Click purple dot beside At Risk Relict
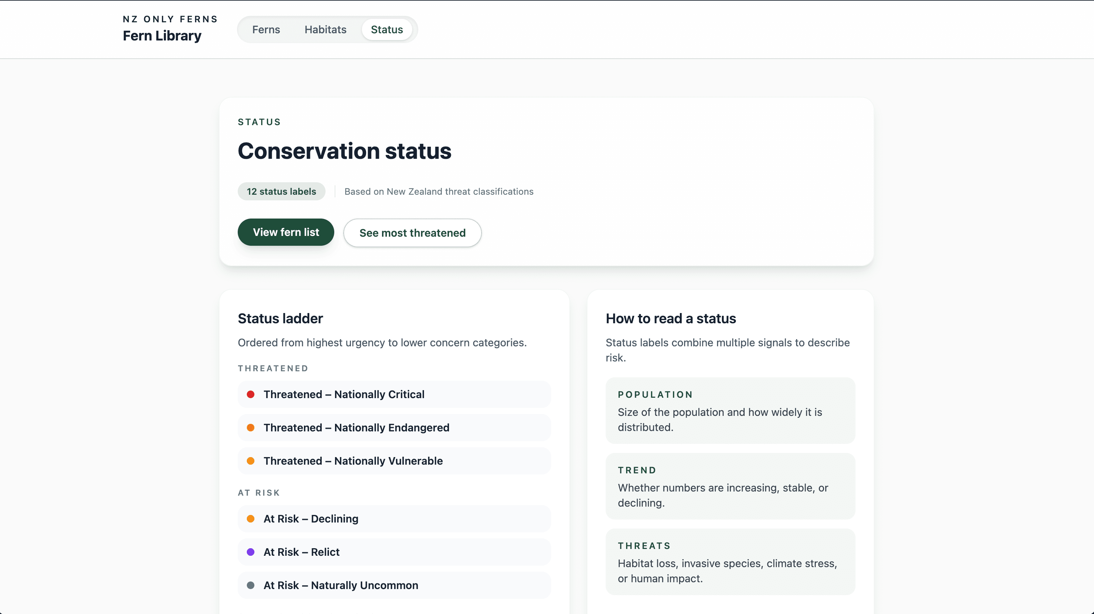Screen dimensions: 1094x614 (x=251, y=552)
